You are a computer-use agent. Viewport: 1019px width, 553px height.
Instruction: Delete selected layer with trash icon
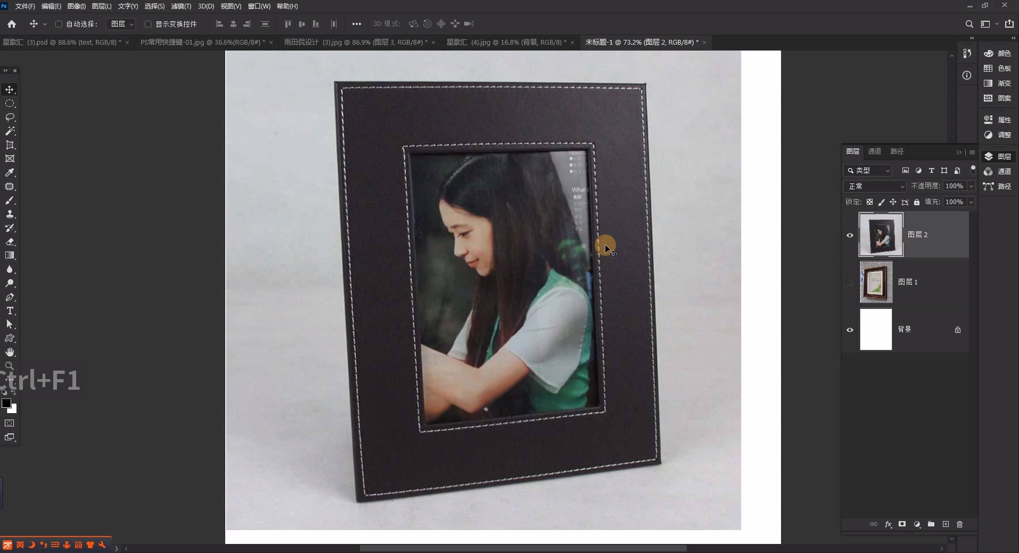pyautogui.click(x=960, y=525)
